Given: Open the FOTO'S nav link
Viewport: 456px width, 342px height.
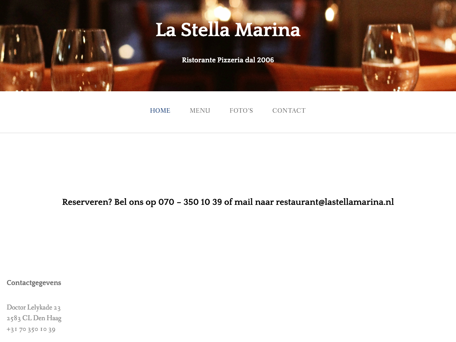Looking at the screenshot, I should (x=241, y=110).
